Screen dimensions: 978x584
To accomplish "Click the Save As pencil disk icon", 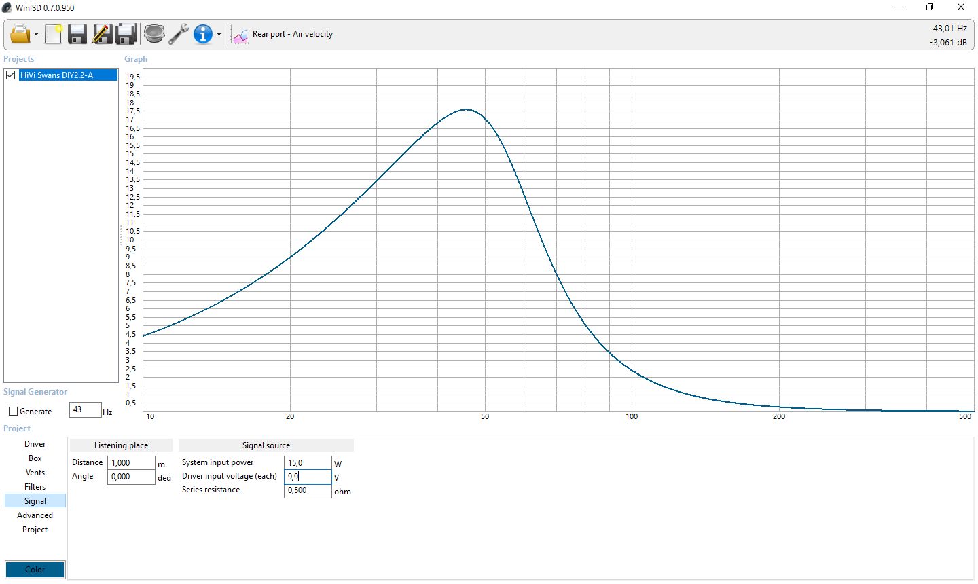I will tap(102, 34).
